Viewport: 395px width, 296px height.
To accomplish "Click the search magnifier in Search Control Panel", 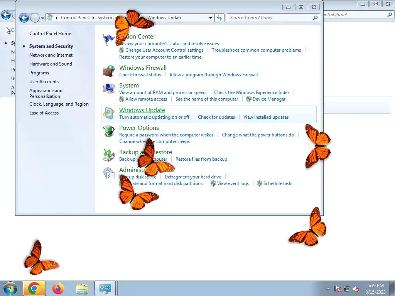I will coord(315,18).
